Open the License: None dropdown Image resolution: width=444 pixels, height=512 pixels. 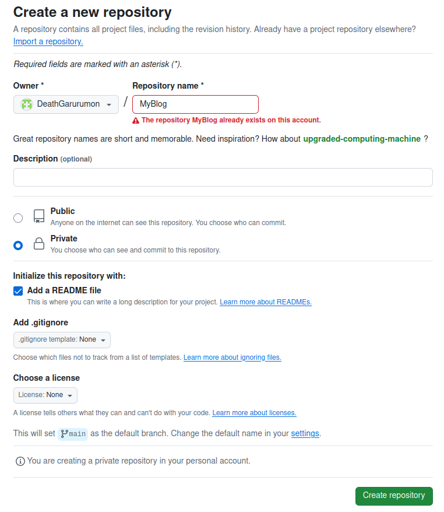45,395
